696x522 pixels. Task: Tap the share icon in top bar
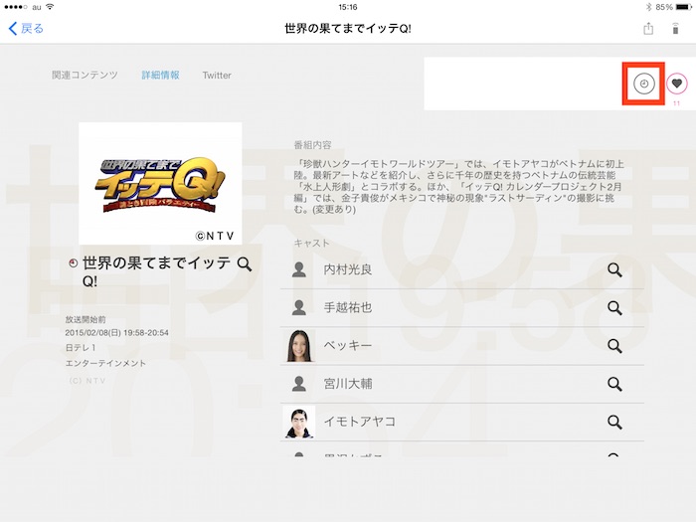pyautogui.click(x=648, y=29)
